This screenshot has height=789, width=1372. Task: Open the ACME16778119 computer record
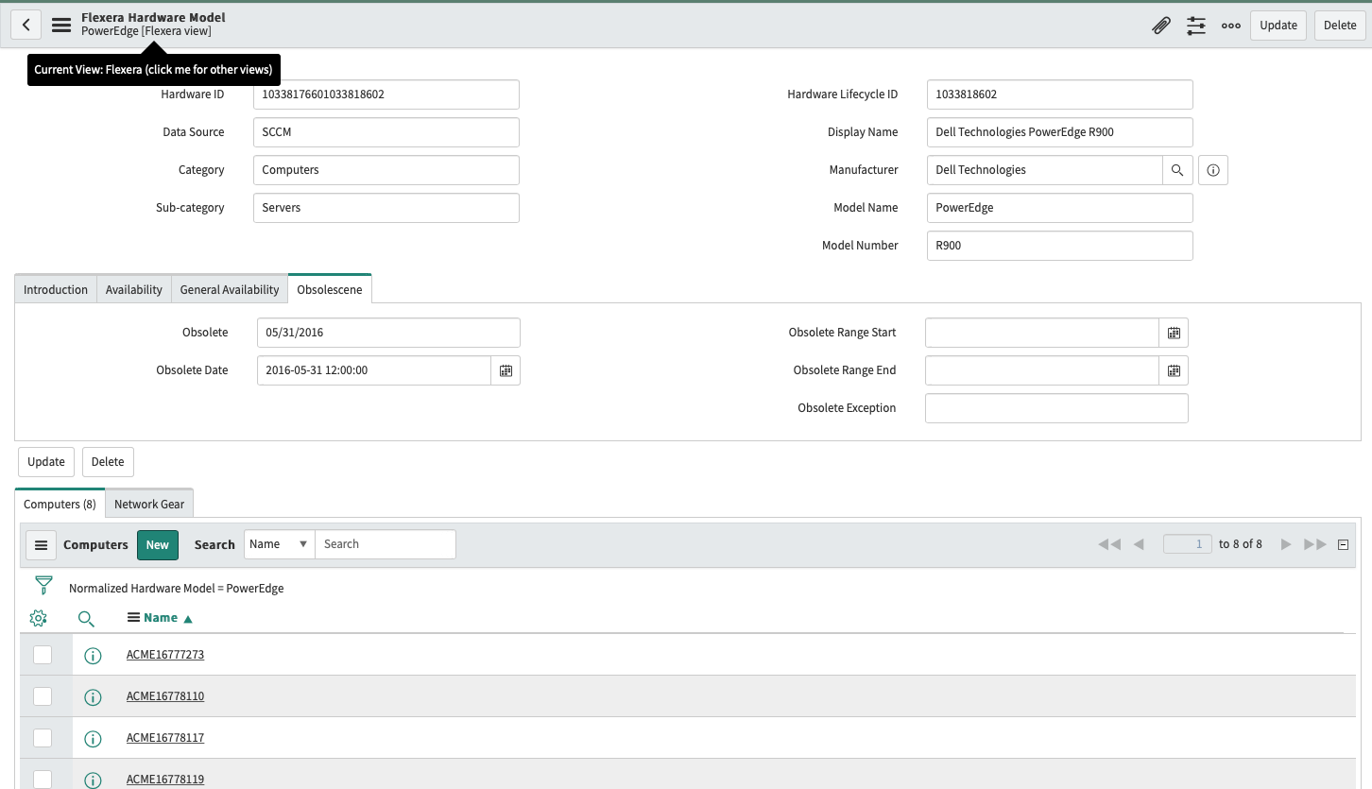[x=165, y=779]
